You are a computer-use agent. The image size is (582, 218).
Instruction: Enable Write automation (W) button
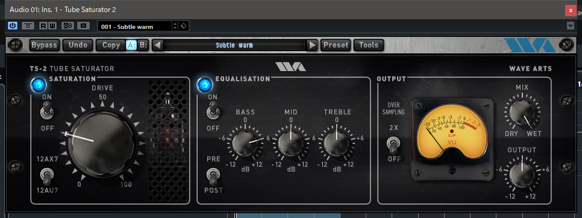click(52, 26)
